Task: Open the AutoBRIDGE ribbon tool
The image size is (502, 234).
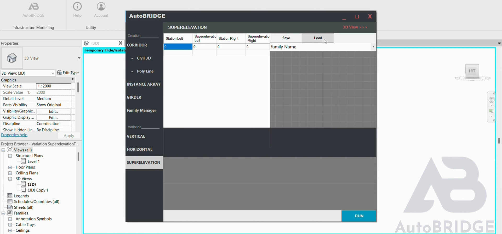Action: (x=33, y=10)
